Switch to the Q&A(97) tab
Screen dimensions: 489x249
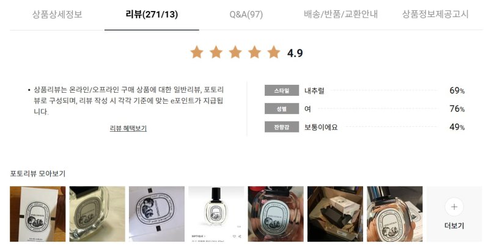click(246, 14)
